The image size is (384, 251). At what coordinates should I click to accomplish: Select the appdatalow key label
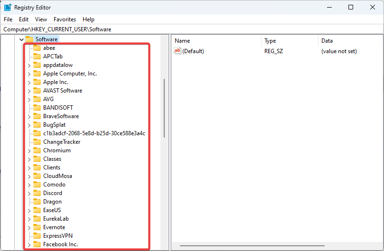[58, 65]
